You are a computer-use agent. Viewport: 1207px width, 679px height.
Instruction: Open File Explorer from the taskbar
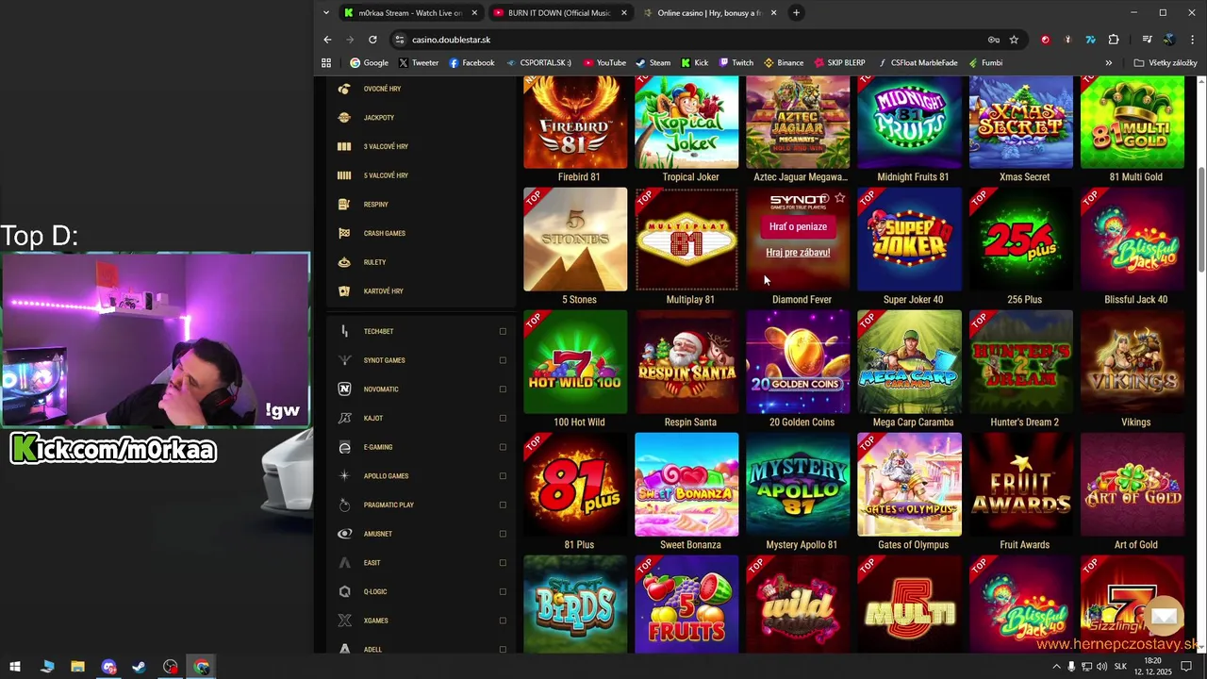pos(77,667)
